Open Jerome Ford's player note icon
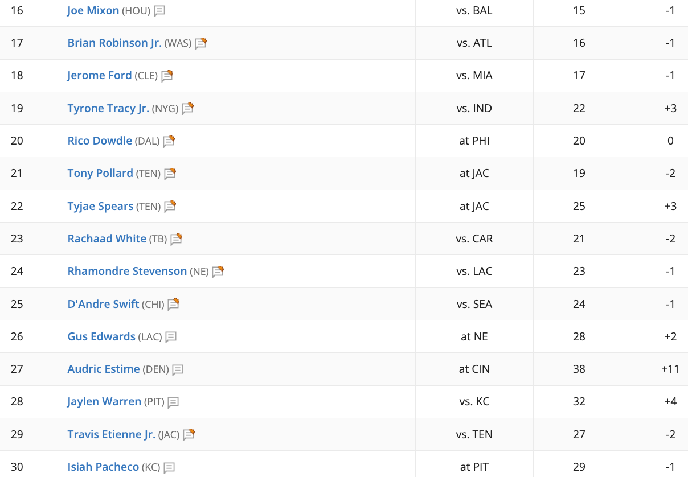 (167, 76)
